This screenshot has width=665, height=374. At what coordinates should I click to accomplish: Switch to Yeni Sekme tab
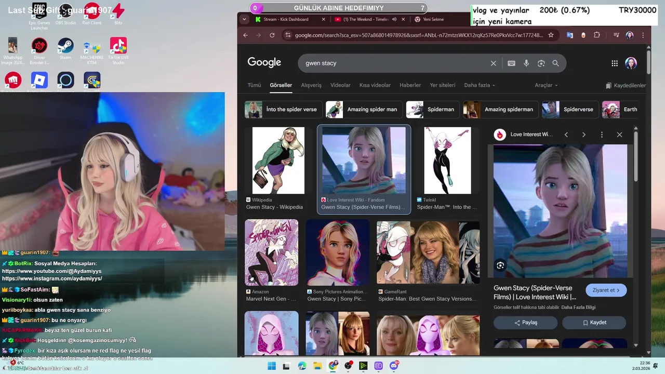click(433, 19)
